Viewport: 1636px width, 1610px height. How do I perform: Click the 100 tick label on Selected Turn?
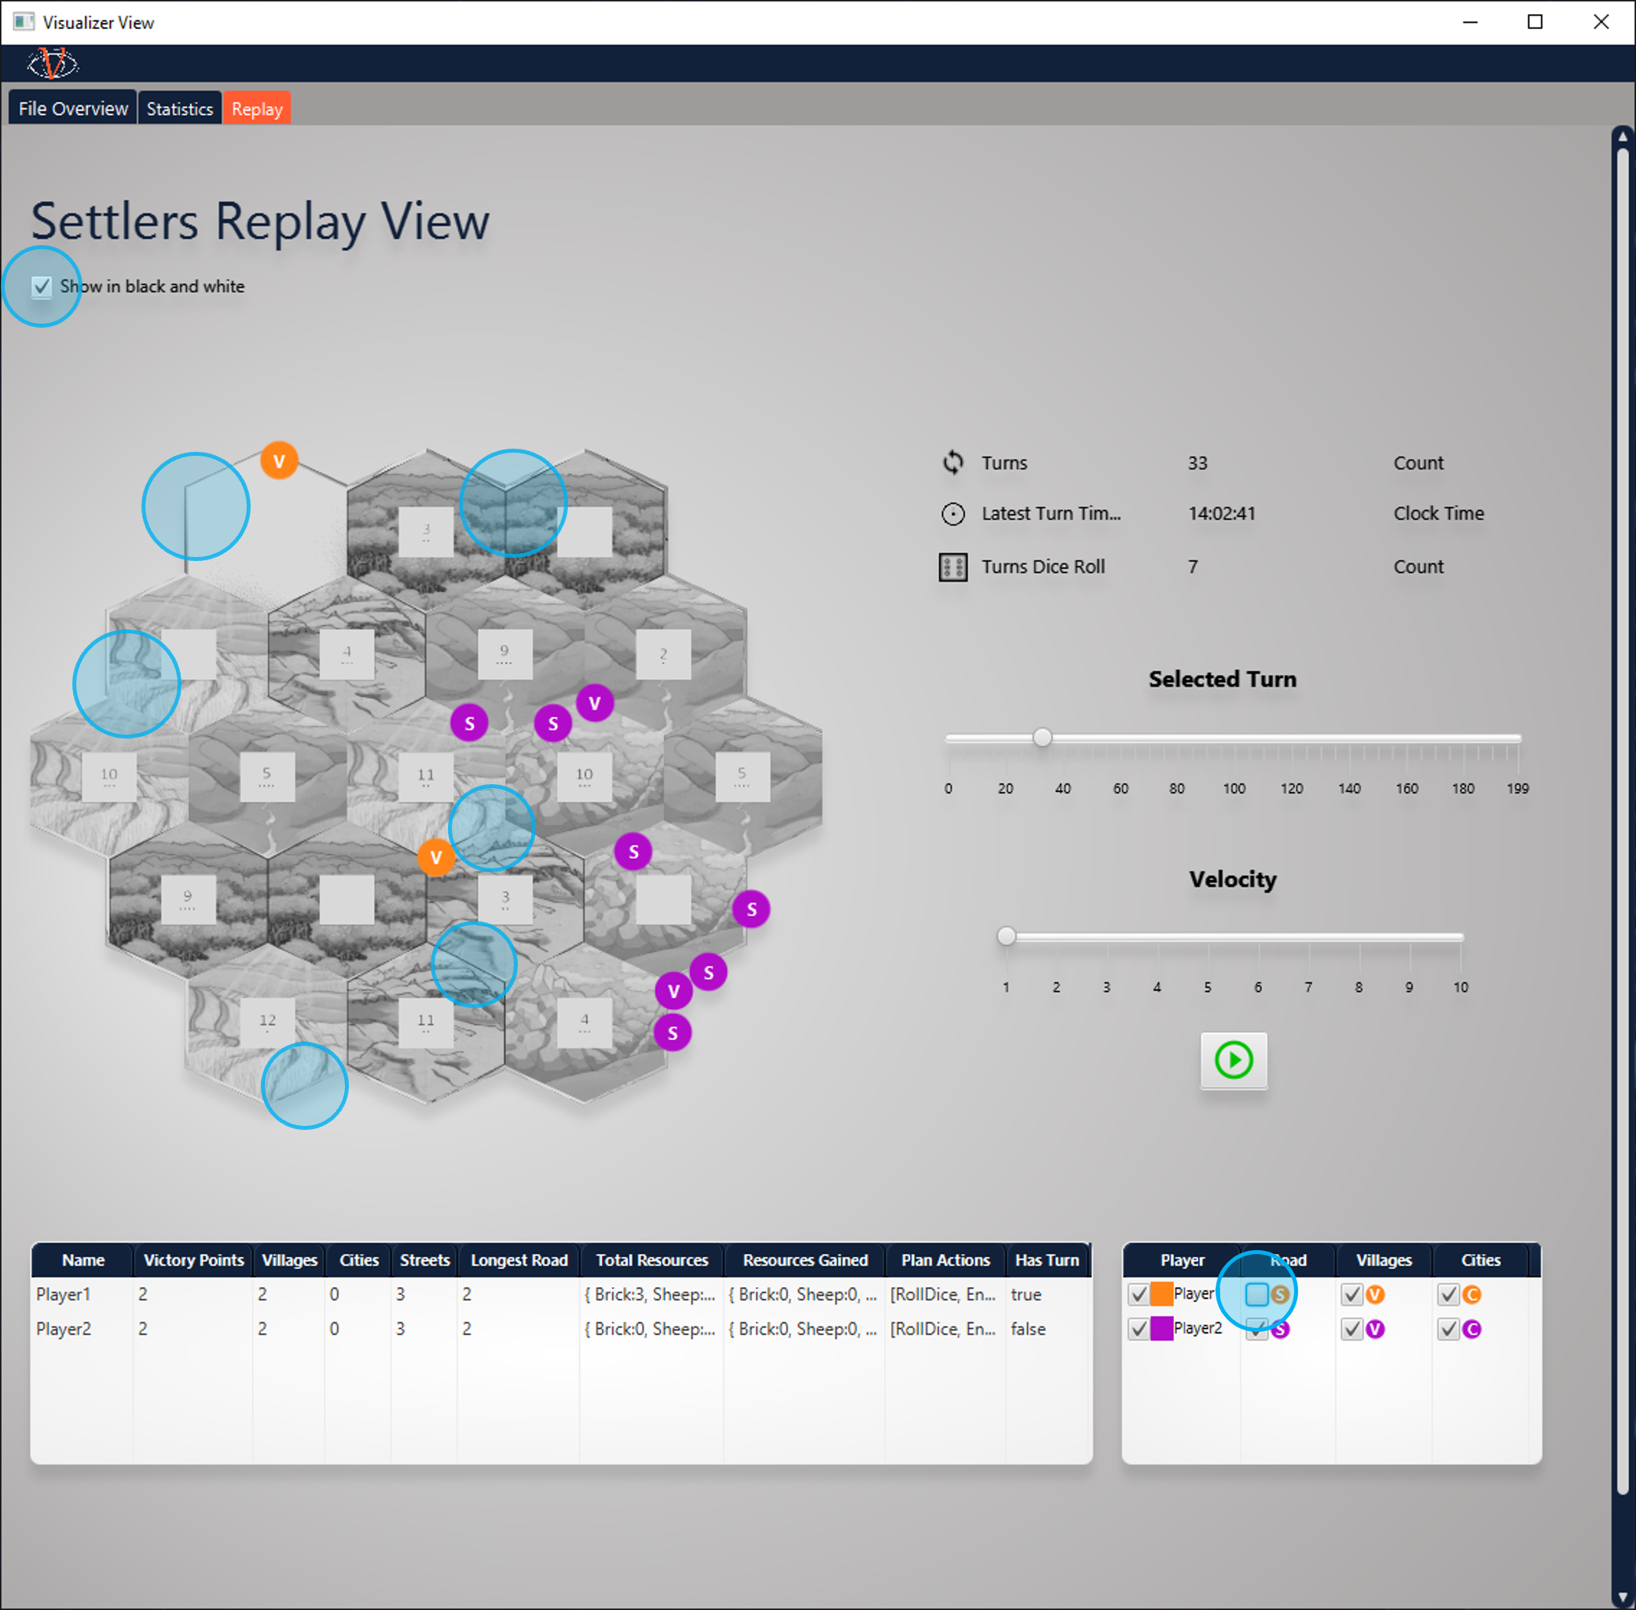[x=1234, y=788]
